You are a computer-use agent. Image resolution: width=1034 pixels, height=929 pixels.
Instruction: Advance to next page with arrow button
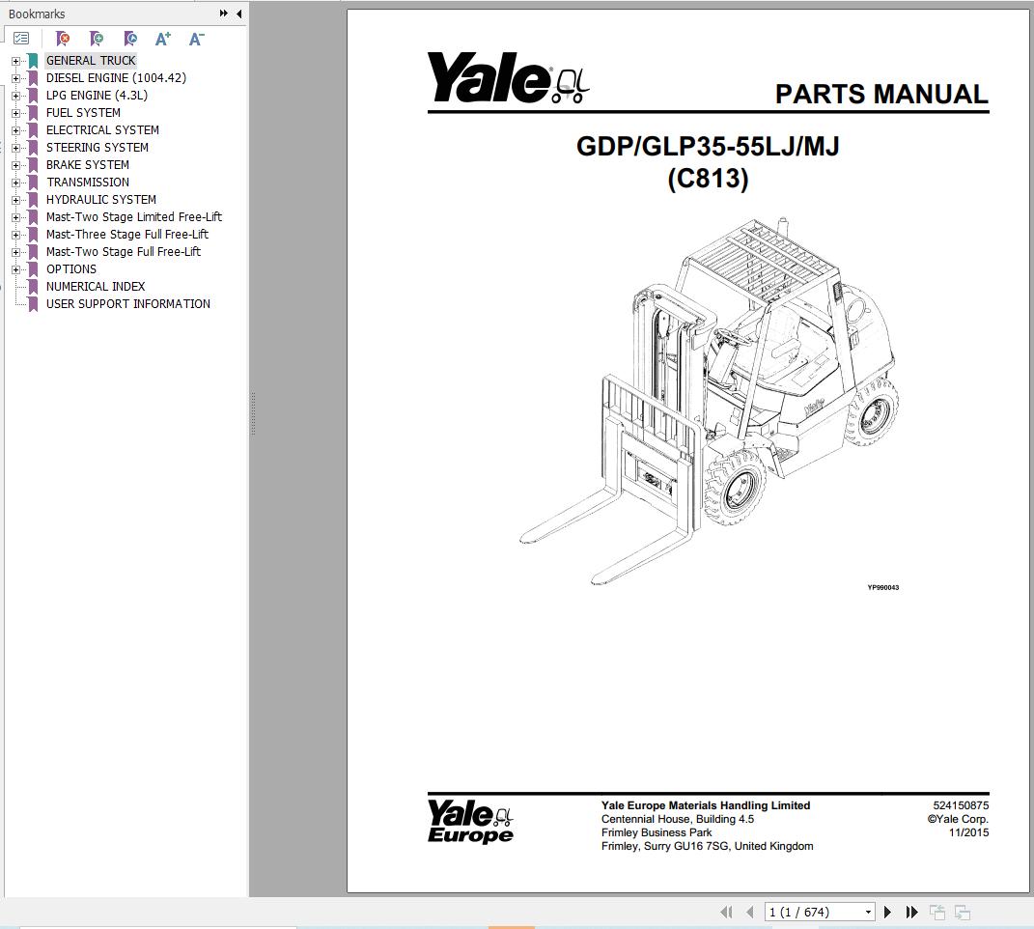pos(887,911)
